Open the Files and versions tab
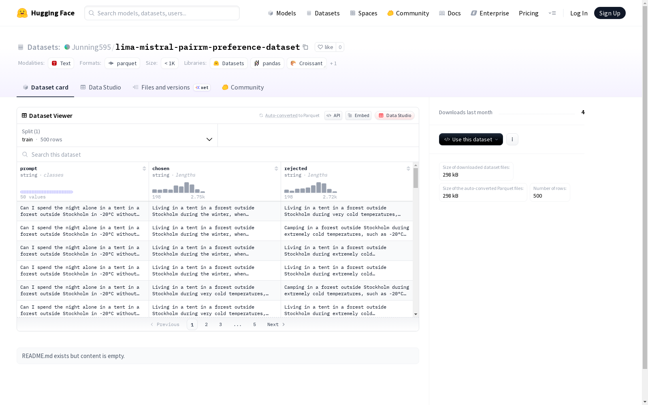Screen dimensions: 648x405 pyautogui.click(x=171, y=87)
